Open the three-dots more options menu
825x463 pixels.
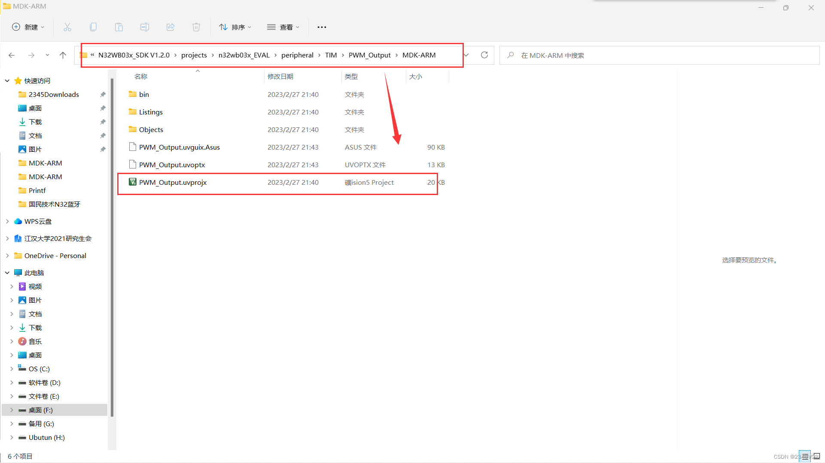(x=322, y=27)
